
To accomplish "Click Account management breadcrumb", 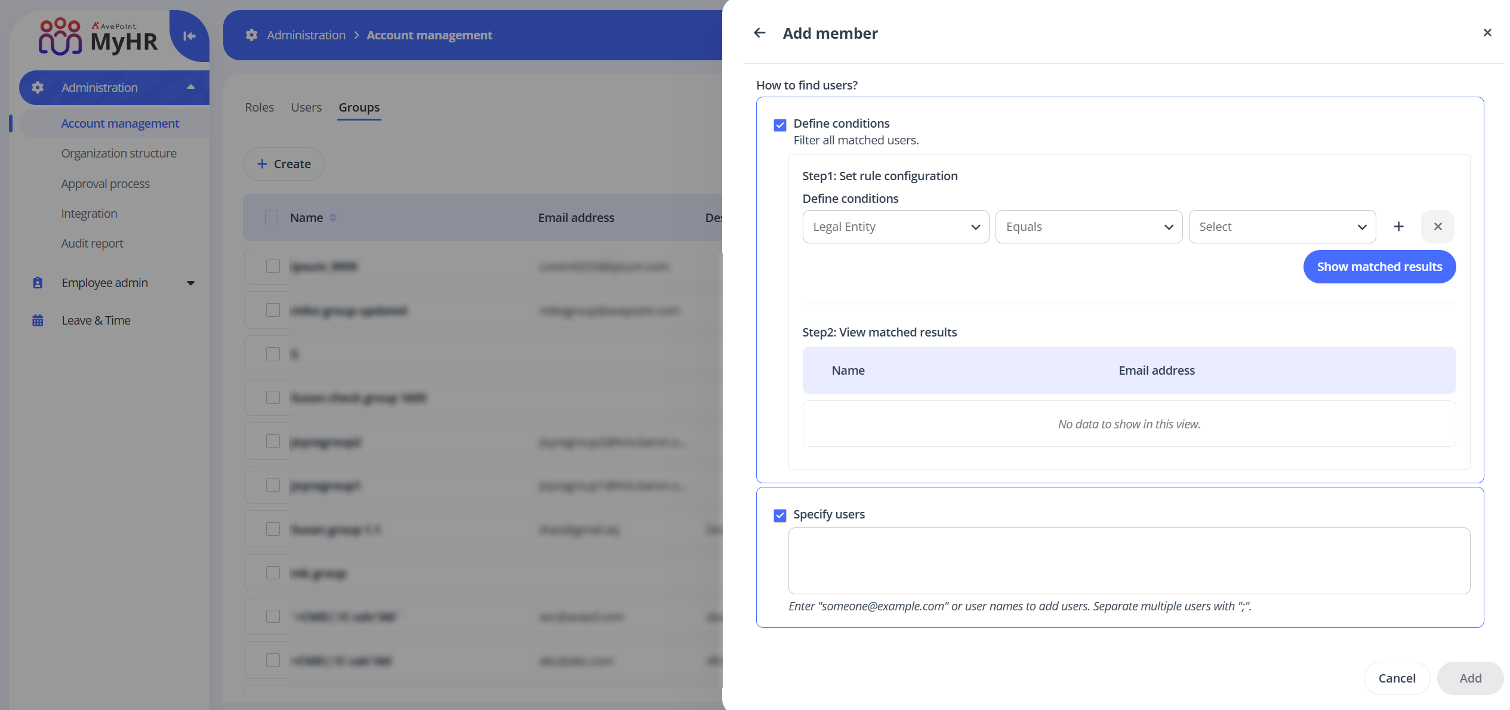I will click(429, 35).
